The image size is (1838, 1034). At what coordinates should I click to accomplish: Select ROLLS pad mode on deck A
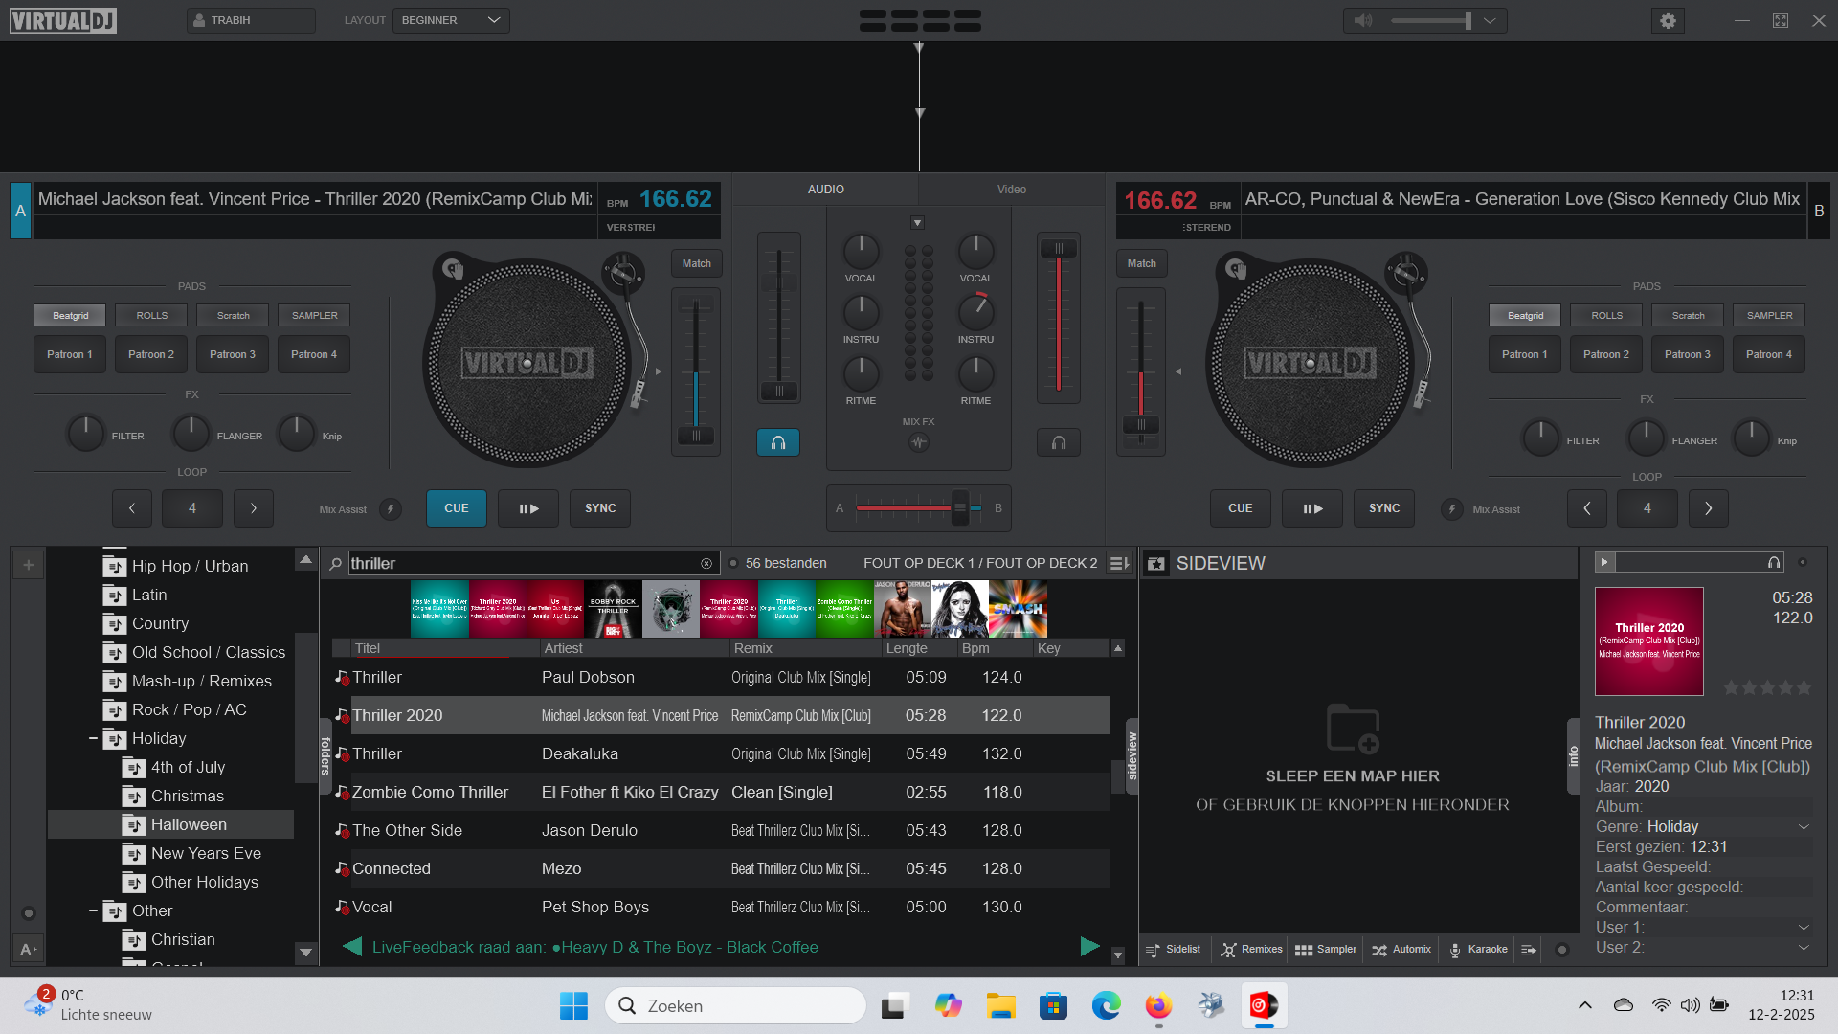coord(151,315)
